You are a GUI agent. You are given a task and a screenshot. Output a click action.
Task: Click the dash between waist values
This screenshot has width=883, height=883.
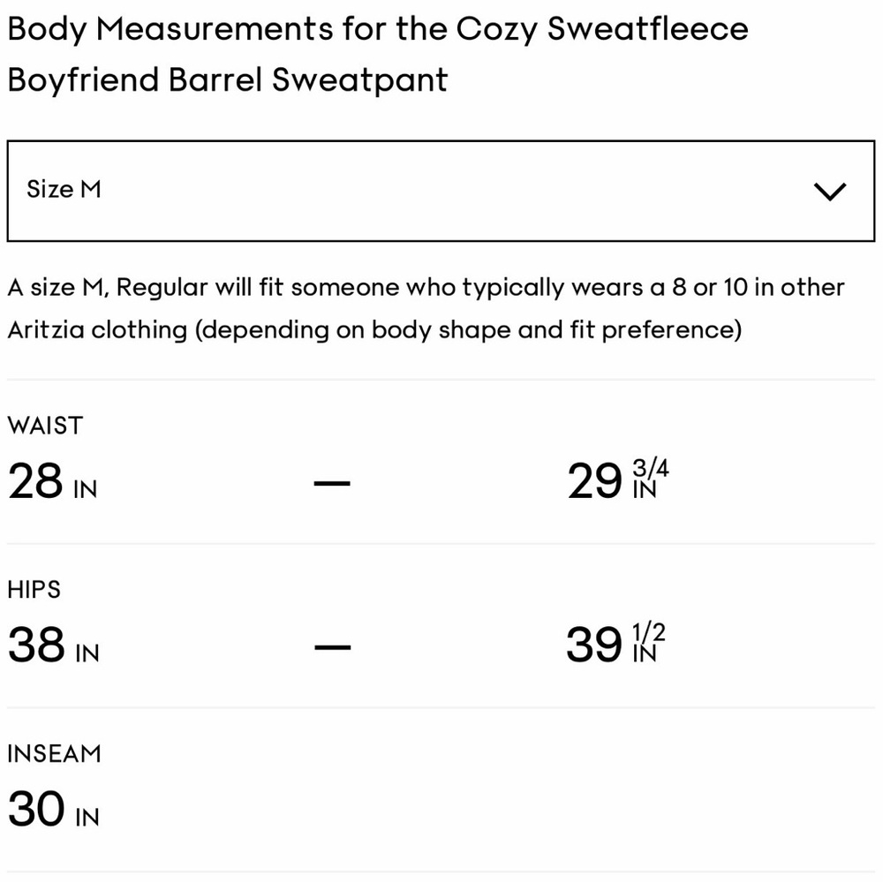pos(332,483)
